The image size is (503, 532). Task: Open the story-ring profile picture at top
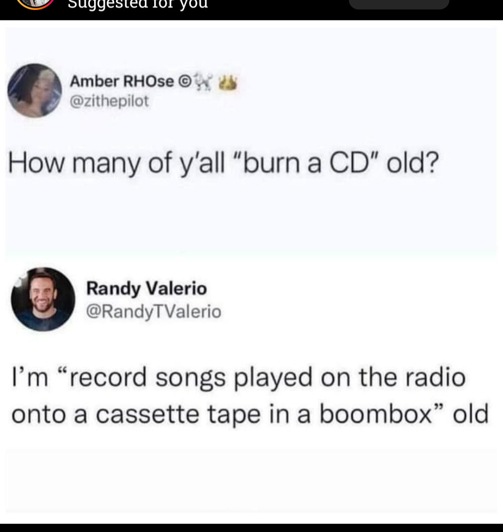tap(35, 4)
